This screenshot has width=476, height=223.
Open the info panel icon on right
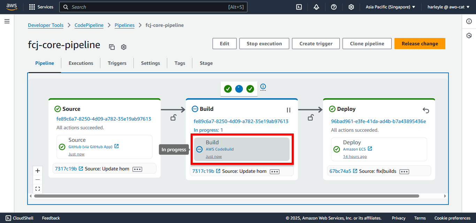click(x=469, y=22)
